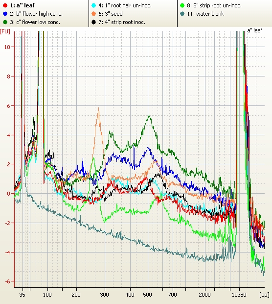This screenshot has height=304, width=272.
Task: Select legend entry '2: b" flower high conc.'
Action: 36,14
